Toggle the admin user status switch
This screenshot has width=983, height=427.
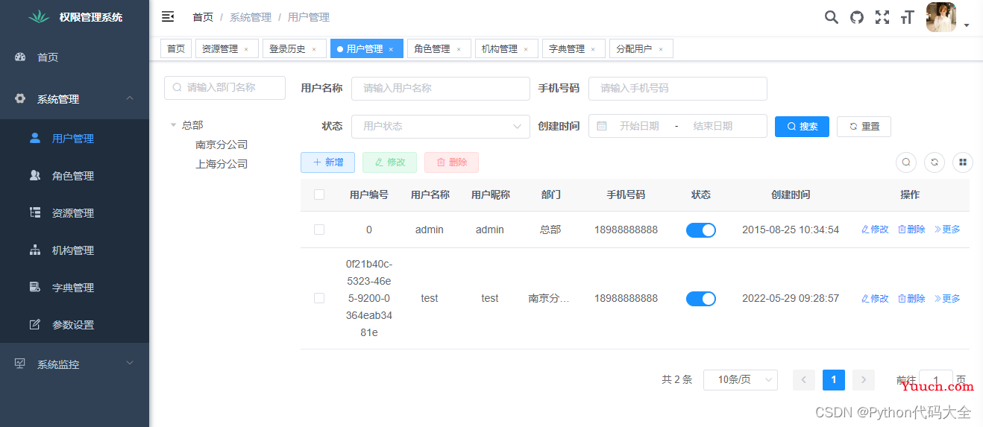tap(701, 230)
